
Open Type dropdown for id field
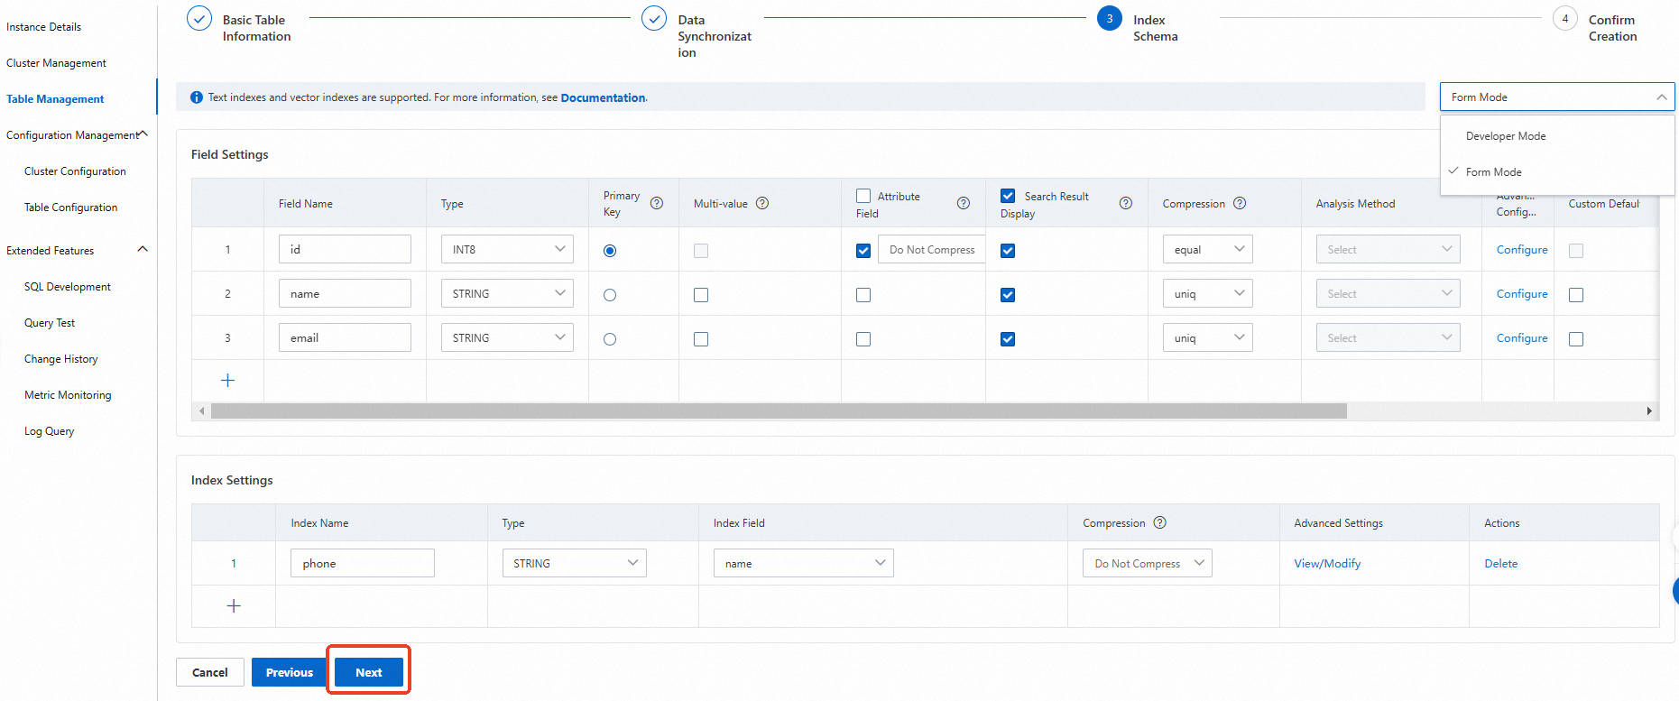(507, 250)
